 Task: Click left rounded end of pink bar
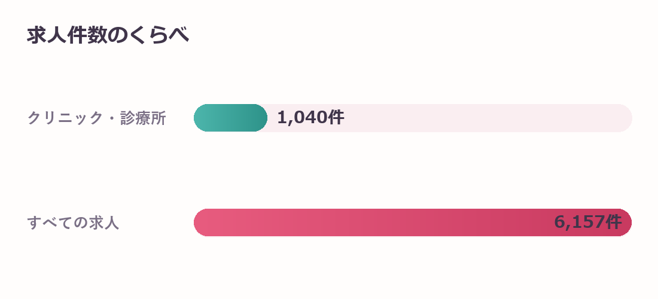pos(202,222)
